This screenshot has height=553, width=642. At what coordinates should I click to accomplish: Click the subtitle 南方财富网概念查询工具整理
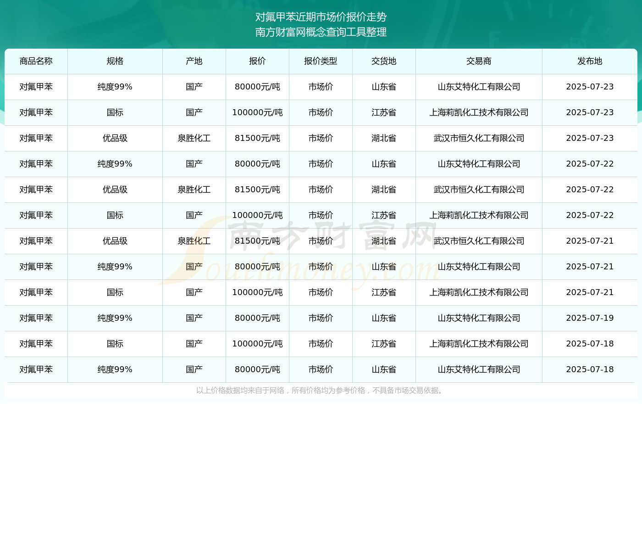(x=321, y=32)
